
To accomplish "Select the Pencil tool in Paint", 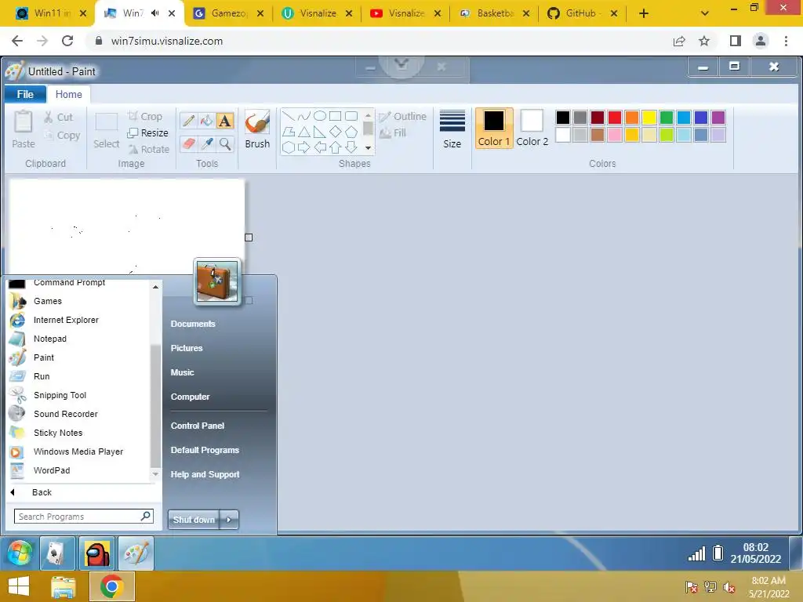I will (188, 121).
